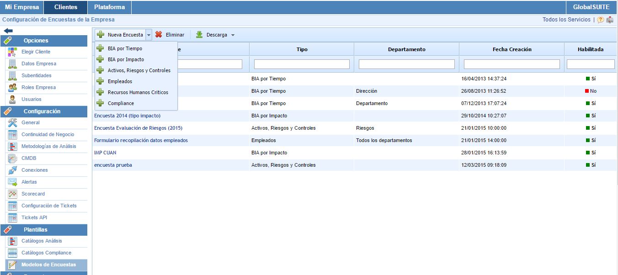Open CMDB database option in sidebar

tap(28, 159)
